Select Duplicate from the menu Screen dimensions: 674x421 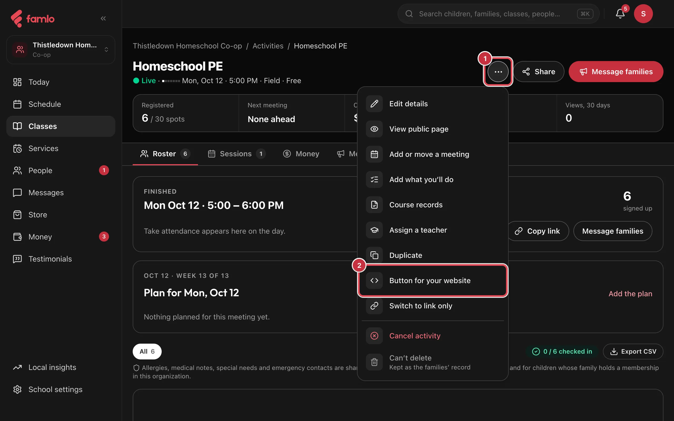pos(433,255)
